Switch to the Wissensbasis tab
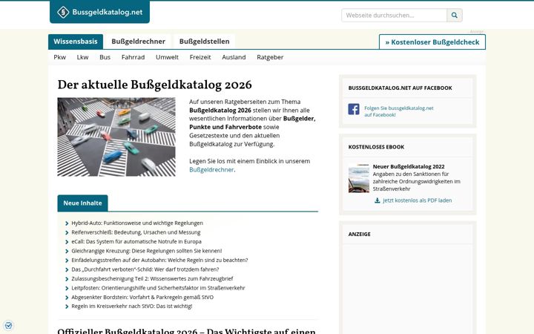This screenshot has width=534, height=334. coord(76,42)
